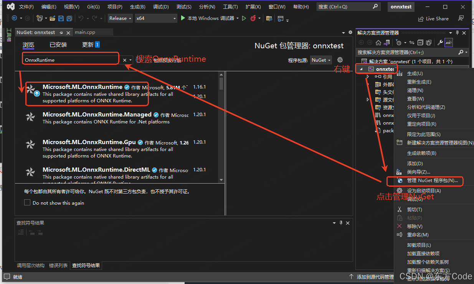Open the 生成(B) menu
Viewport: 474px width, 284px height.
click(138, 7)
